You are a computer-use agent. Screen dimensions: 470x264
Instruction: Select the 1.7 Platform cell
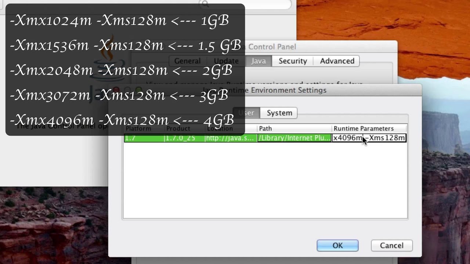[144, 138]
